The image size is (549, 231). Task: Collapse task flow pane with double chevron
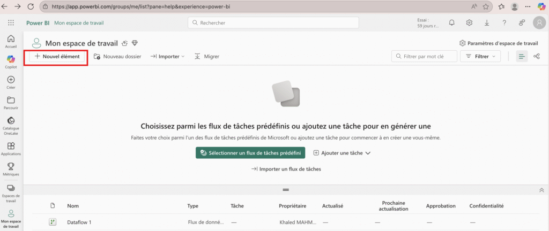pyautogui.click(x=541, y=190)
